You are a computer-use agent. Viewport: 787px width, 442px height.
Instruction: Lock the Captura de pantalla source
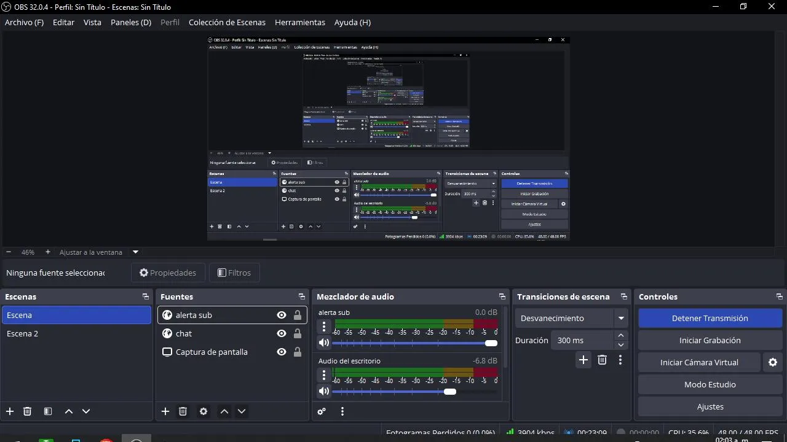click(x=298, y=352)
